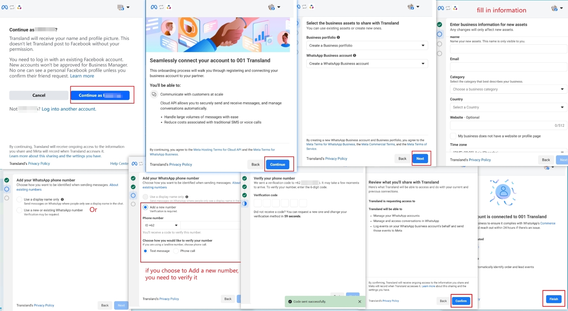Click refresh arrows icon in 'Enter business information' header
Image resolution: width=568 pixels, height=311 pixels.
tap(448, 8)
